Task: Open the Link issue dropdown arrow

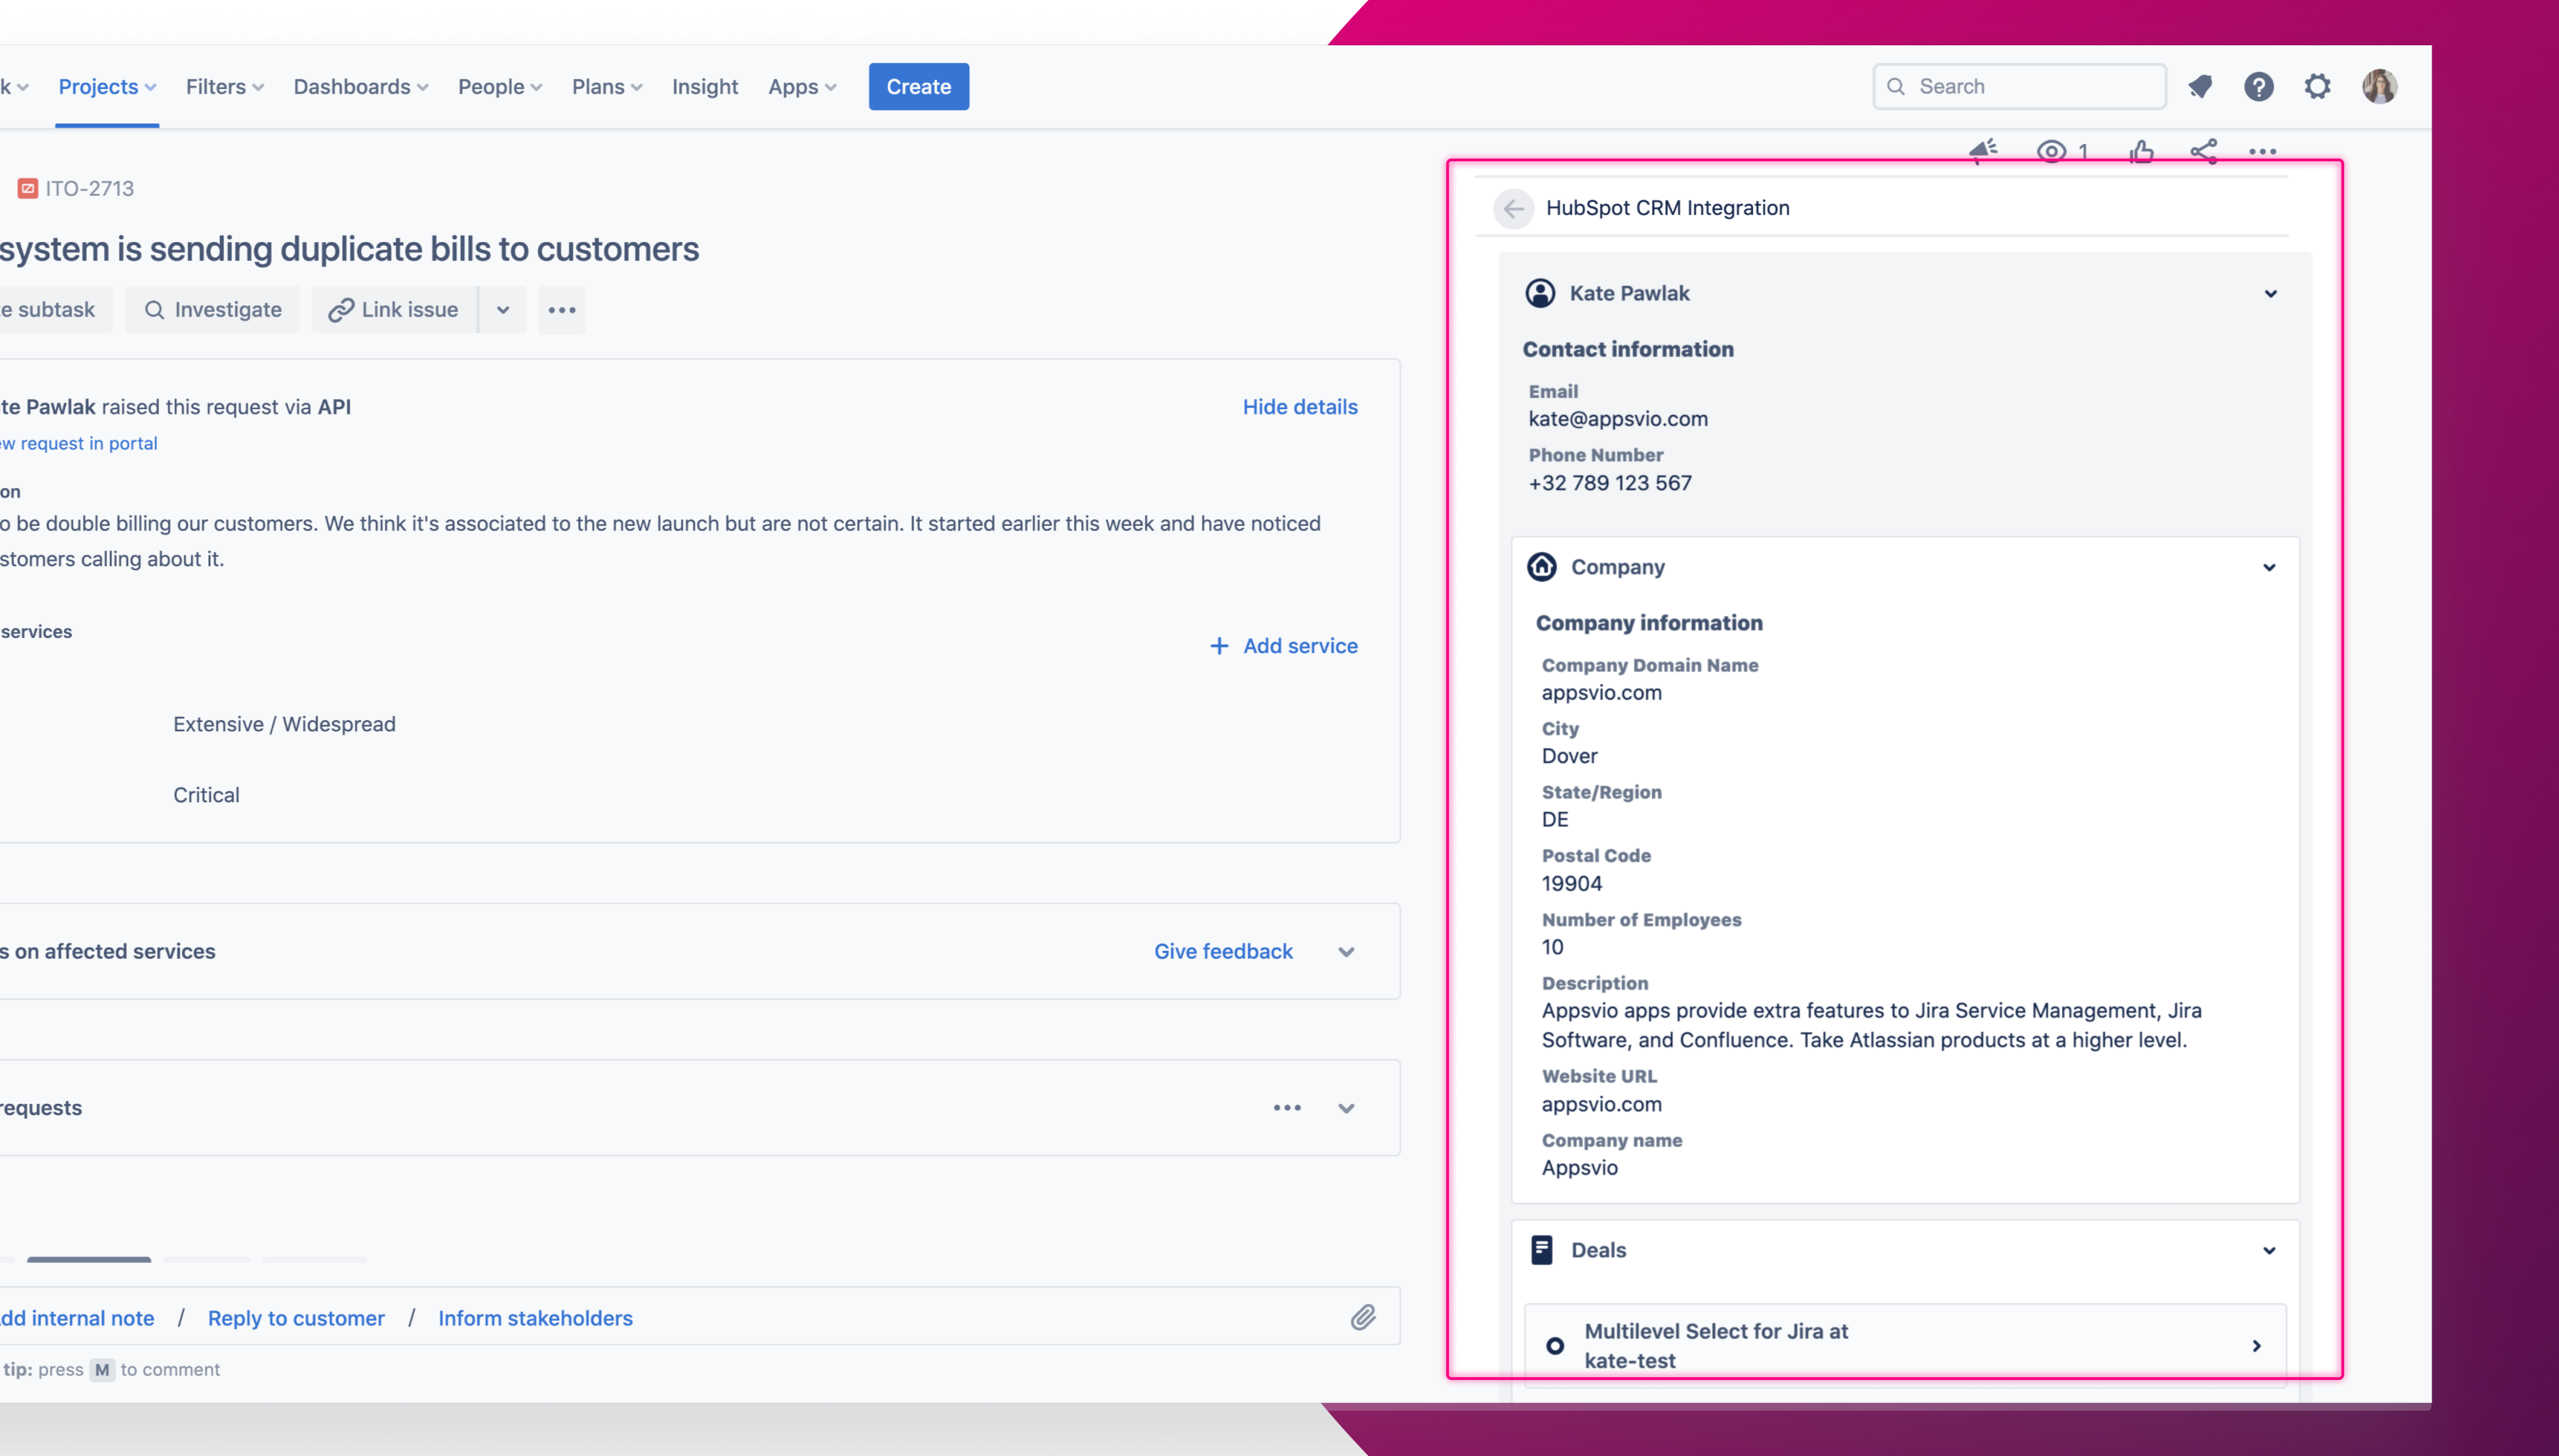Action: [x=503, y=310]
